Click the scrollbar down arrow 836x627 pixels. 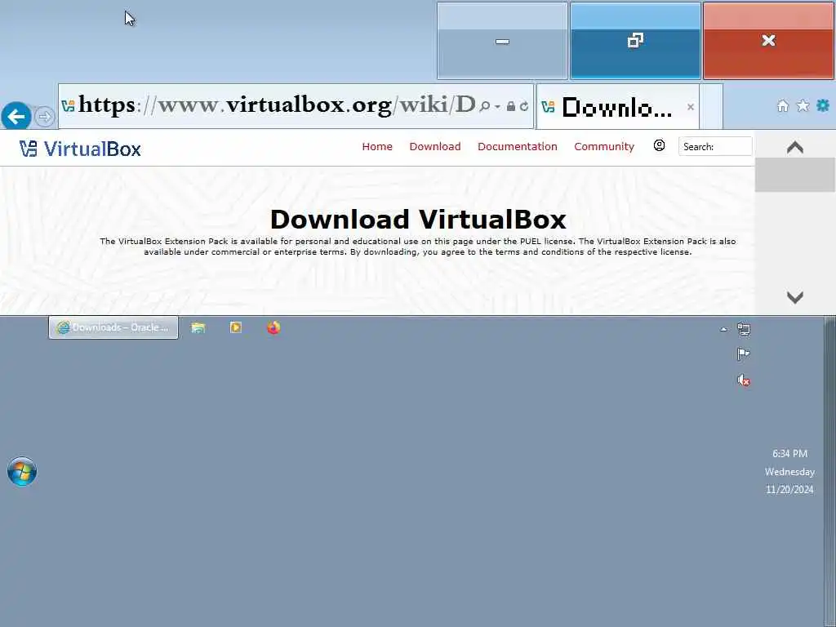click(x=795, y=297)
